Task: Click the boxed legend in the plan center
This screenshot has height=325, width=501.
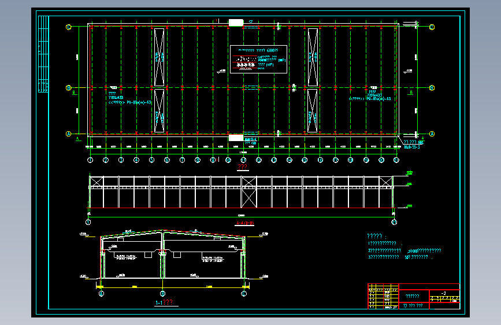Action: [258, 59]
